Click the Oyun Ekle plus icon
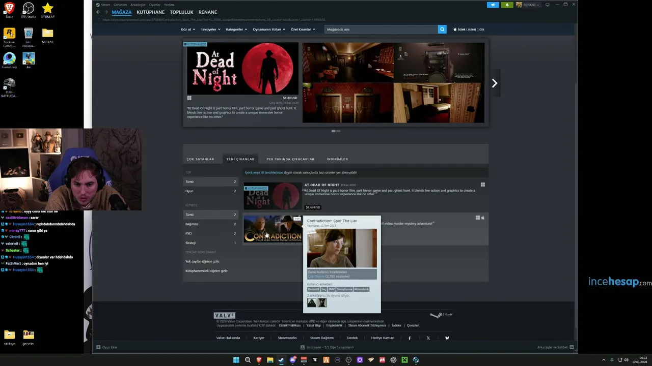The height and width of the screenshot is (366, 652). point(98,347)
